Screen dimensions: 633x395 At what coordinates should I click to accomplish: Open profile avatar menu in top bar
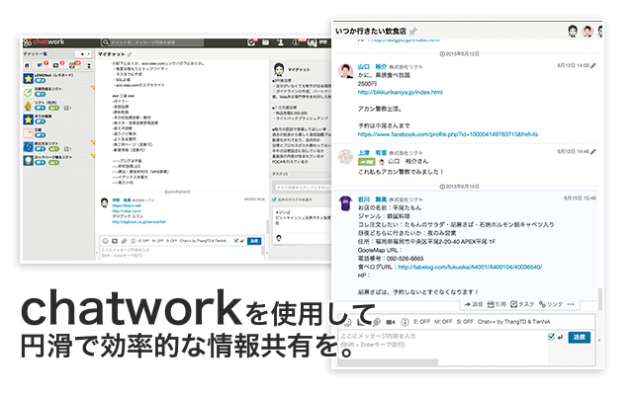pyautogui.click(x=313, y=42)
